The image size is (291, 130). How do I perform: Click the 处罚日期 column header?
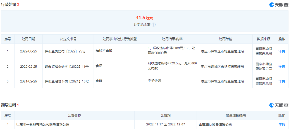[28, 39]
